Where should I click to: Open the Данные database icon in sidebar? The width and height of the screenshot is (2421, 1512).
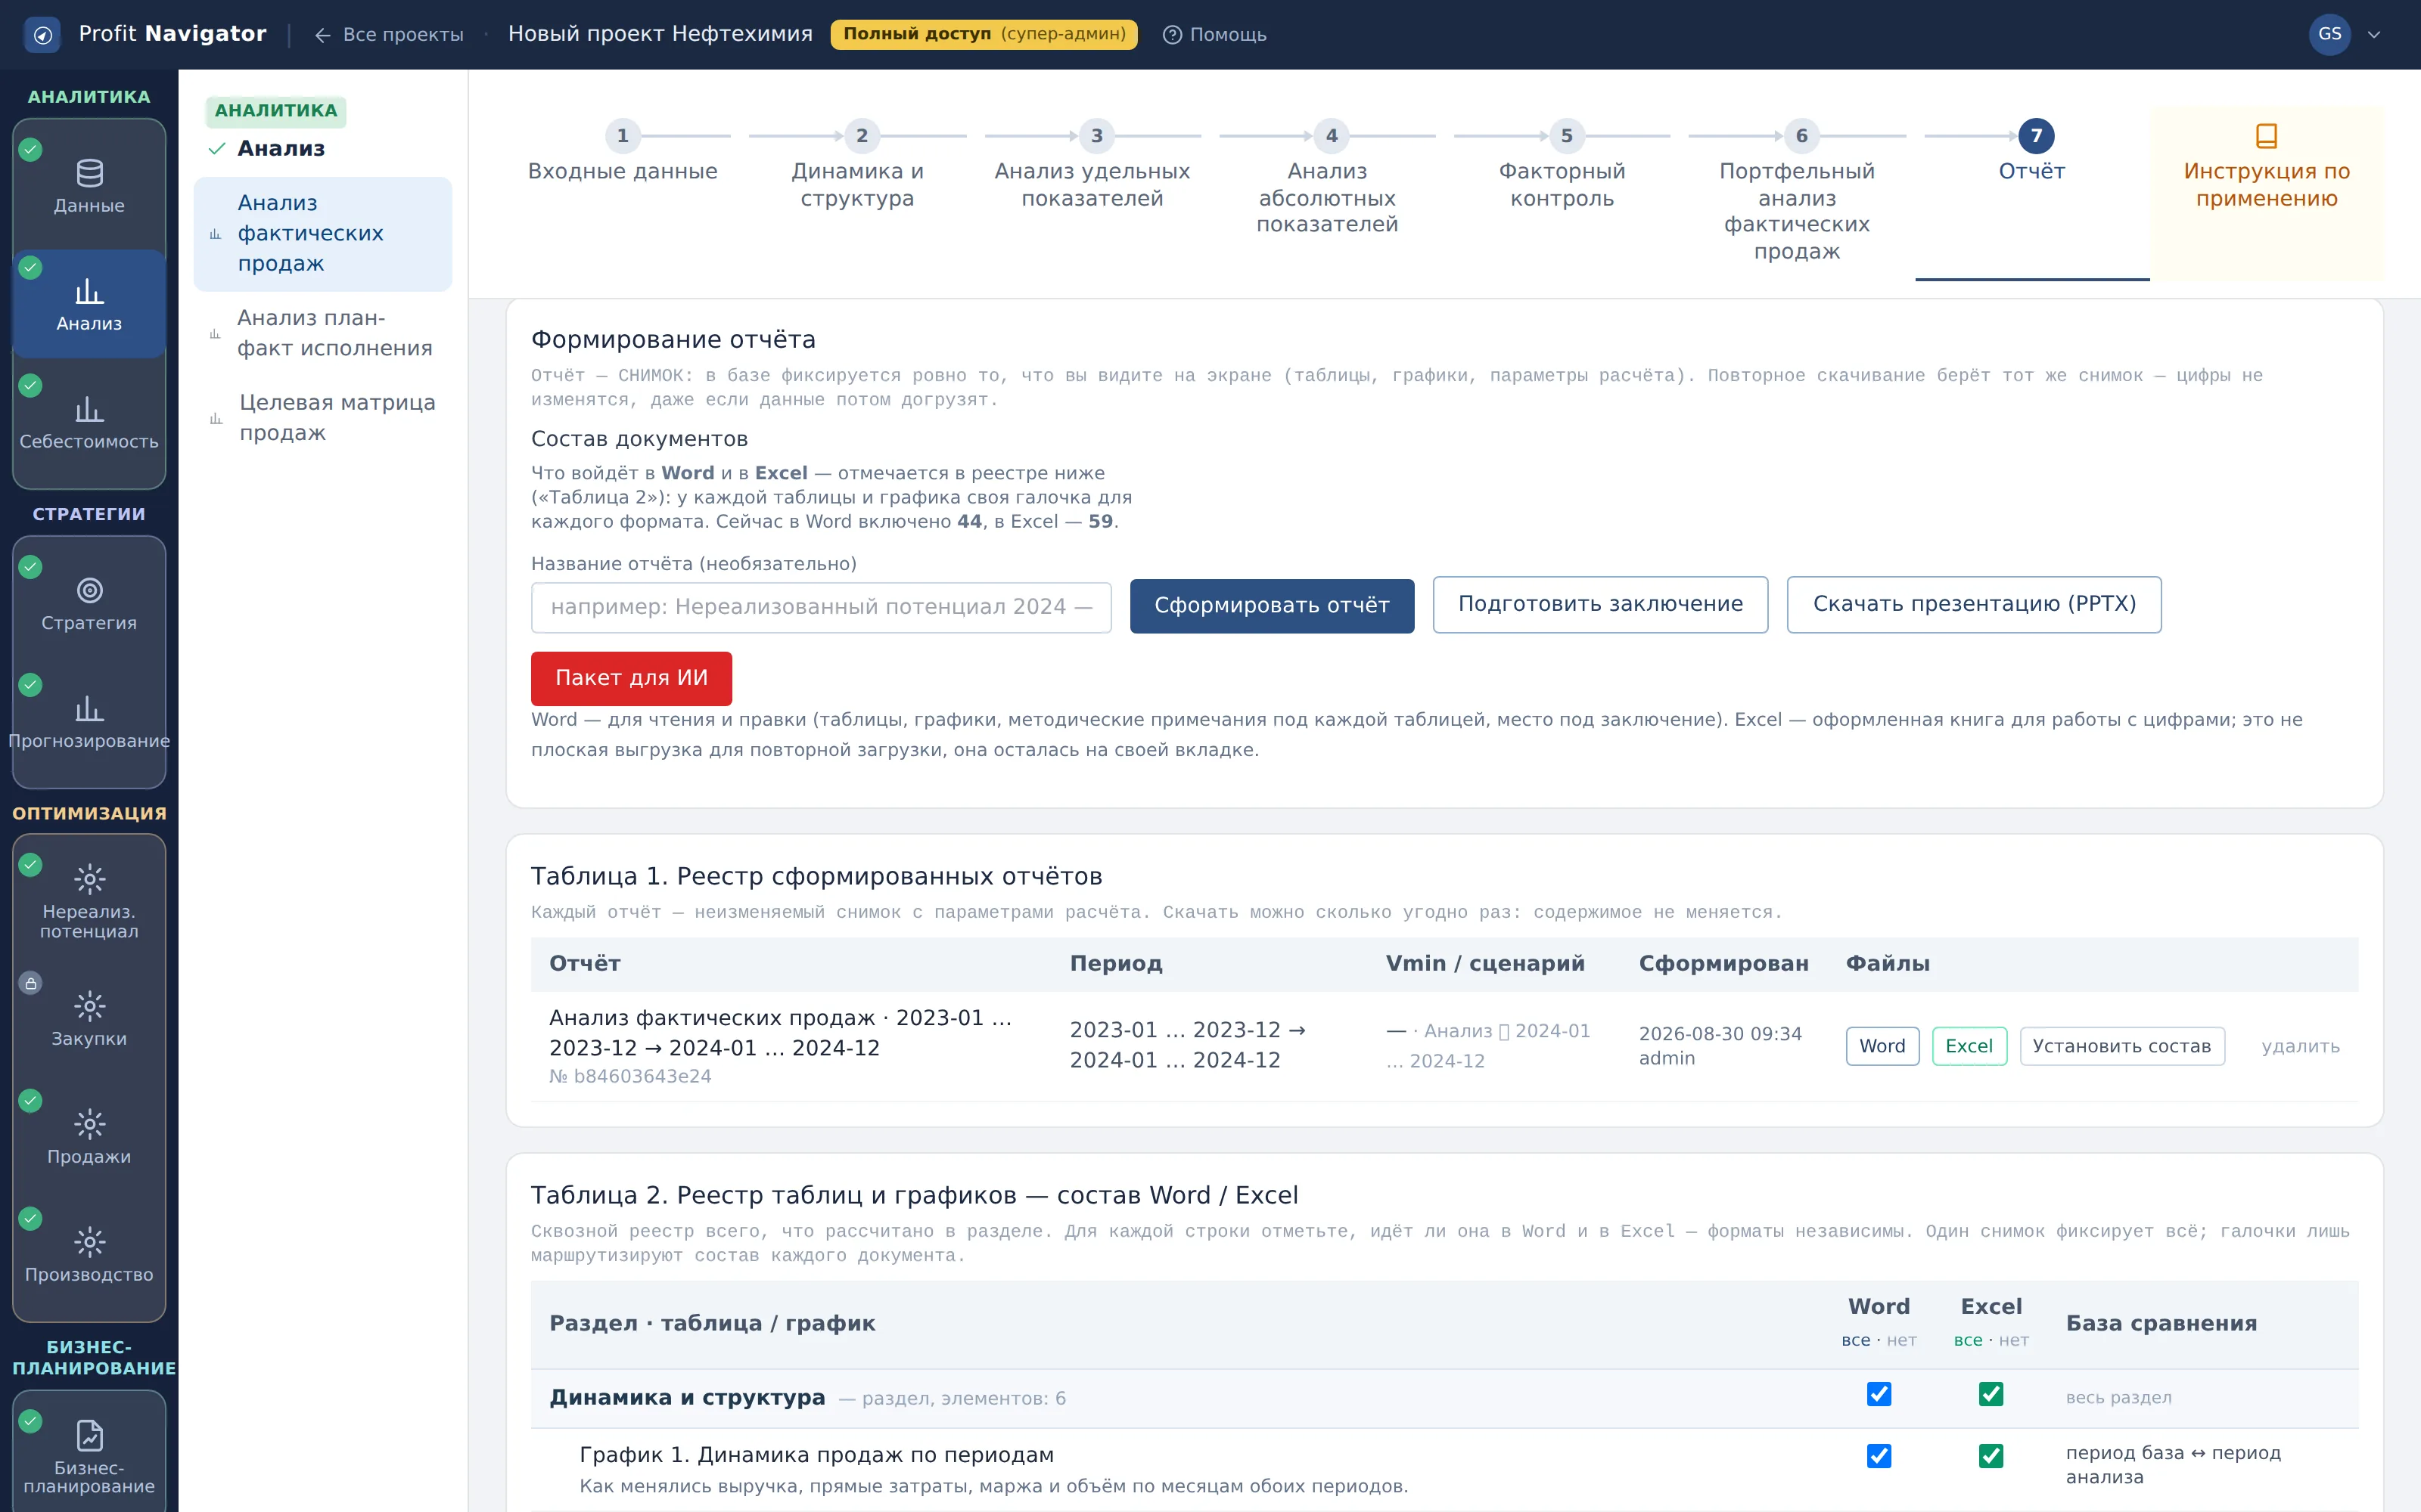point(89,173)
